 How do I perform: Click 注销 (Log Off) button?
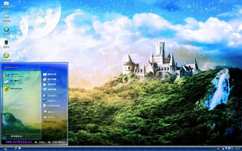pos(40,142)
